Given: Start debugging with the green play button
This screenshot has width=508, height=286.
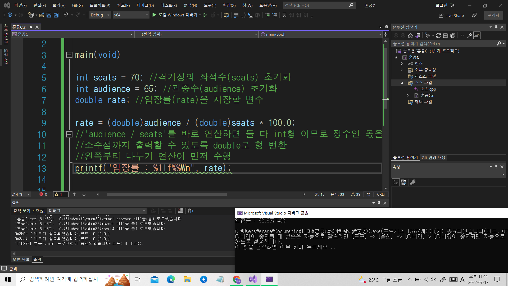Looking at the screenshot, I should tap(154, 15).
